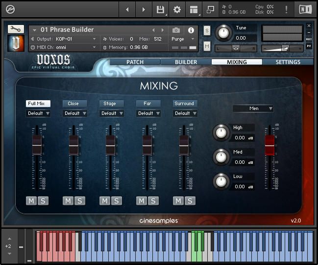Raise keyboard octave with up arrow
This screenshot has height=265, width=318.
coord(9,239)
